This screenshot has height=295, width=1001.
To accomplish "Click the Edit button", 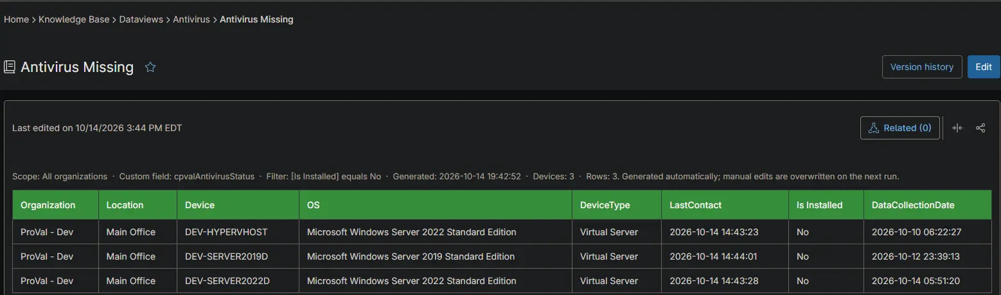I will (984, 67).
